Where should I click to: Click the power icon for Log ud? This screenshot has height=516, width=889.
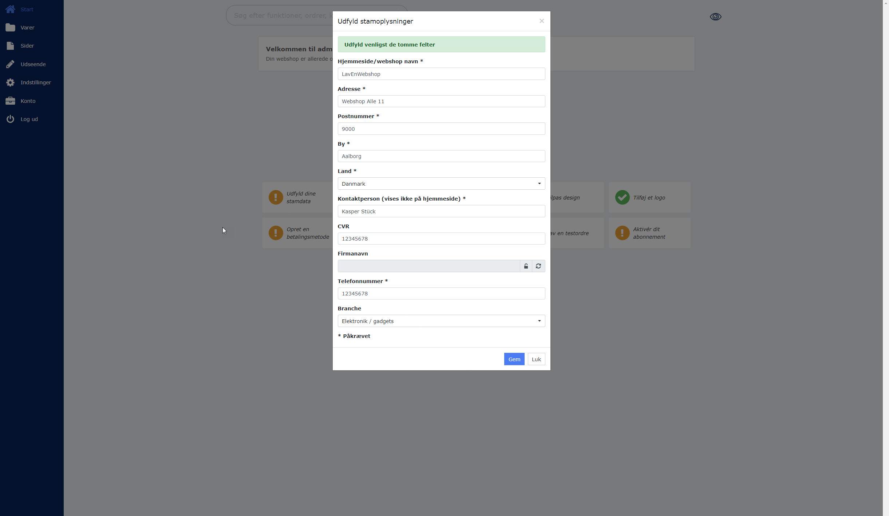point(10,119)
